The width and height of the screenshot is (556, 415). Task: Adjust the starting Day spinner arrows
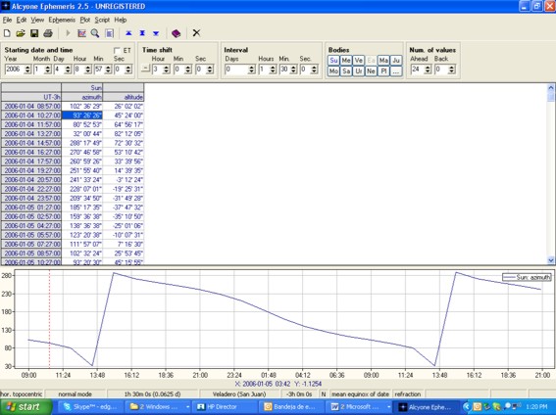click(x=68, y=69)
